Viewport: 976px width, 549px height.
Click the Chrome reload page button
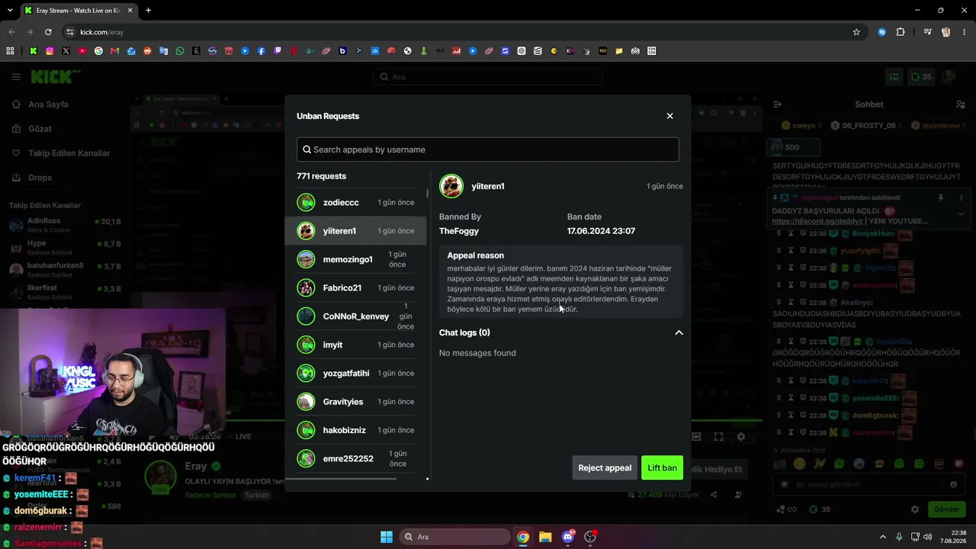48,32
